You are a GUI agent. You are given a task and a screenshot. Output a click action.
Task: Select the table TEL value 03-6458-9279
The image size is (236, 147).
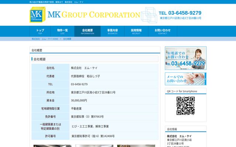coord(79,84)
